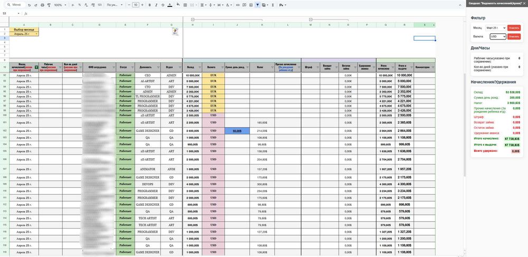
Task: Click the Выбор месяца label cell
Action: 24,30
